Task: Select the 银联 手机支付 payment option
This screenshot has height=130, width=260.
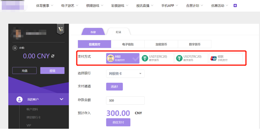Action: coord(225,58)
